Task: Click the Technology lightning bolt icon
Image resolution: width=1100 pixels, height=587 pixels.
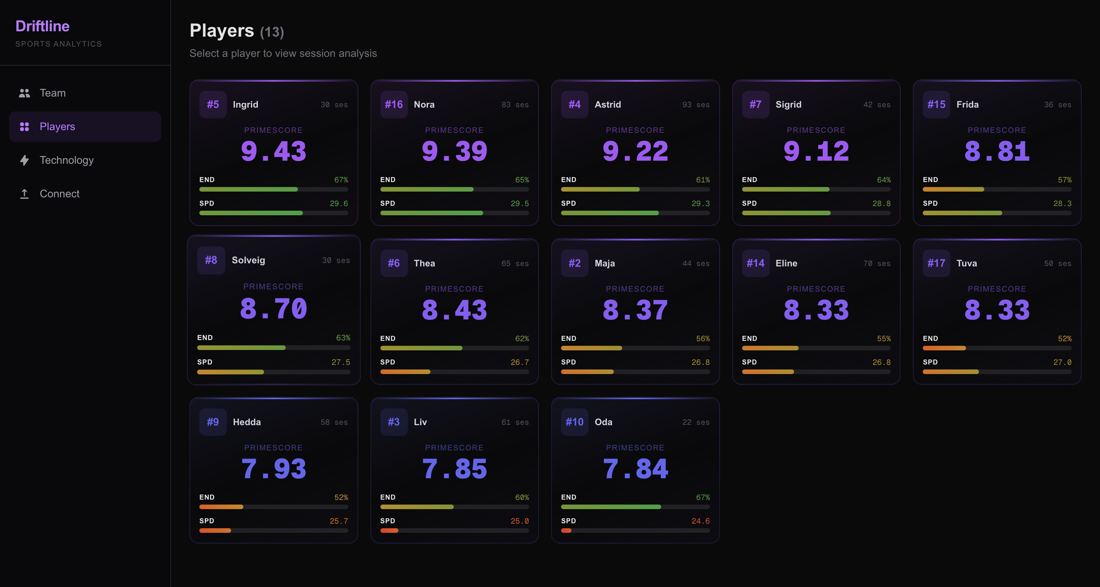Action: pos(24,160)
